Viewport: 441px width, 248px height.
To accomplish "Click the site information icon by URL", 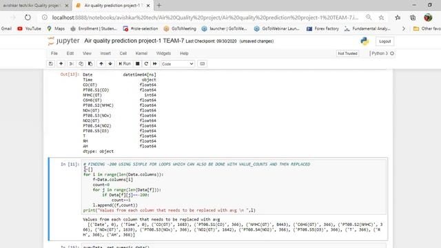I will [44, 17].
